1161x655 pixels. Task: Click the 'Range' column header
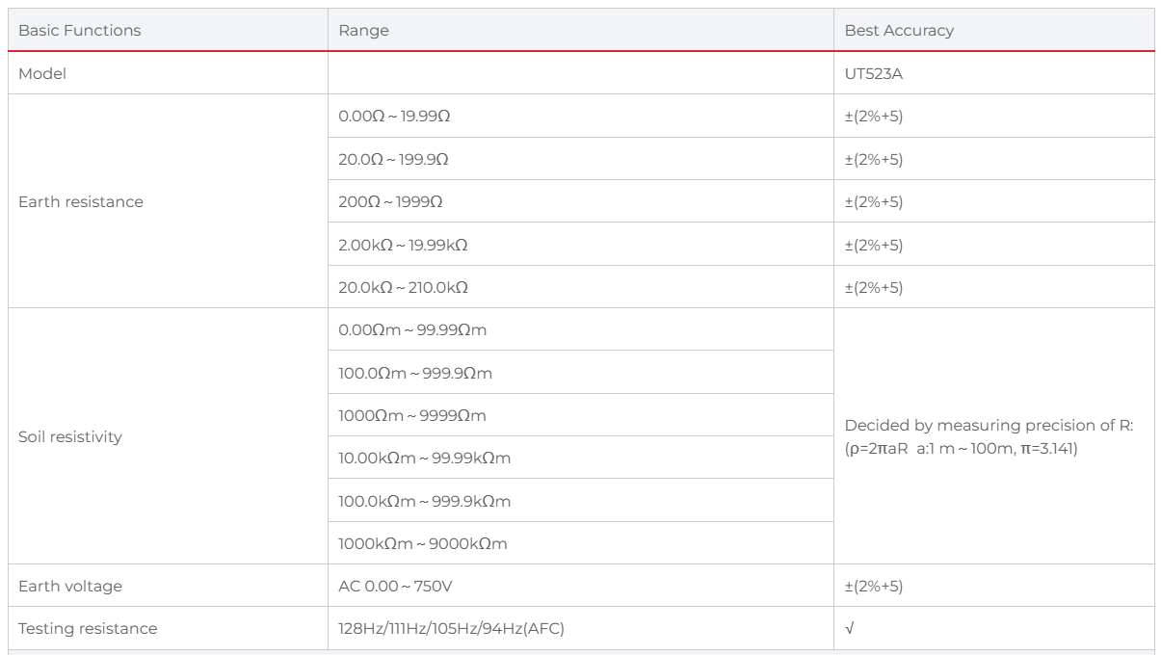tap(363, 30)
